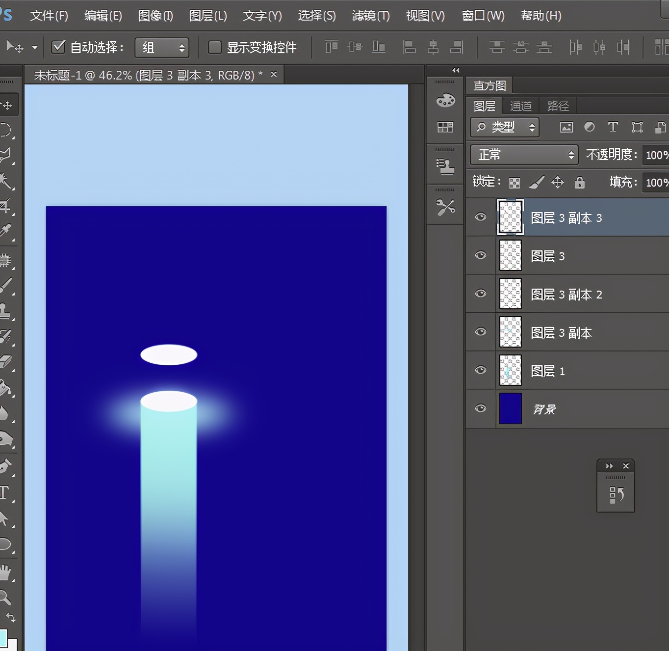
Task: Click the foreground color swatch
Action: pyautogui.click(x=2, y=638)
